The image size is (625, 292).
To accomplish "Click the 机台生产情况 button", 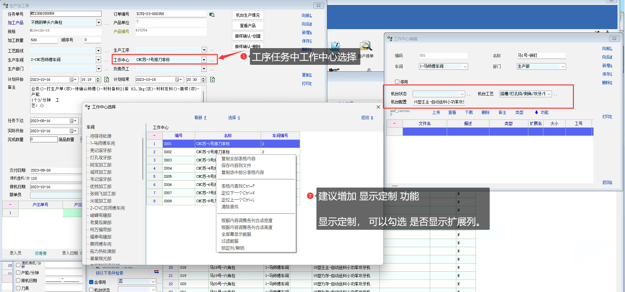I will point(248,15).
